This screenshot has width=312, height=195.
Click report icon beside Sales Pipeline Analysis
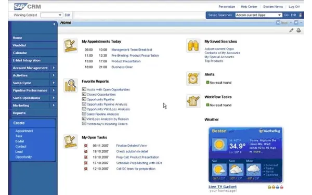coord(84,114)
